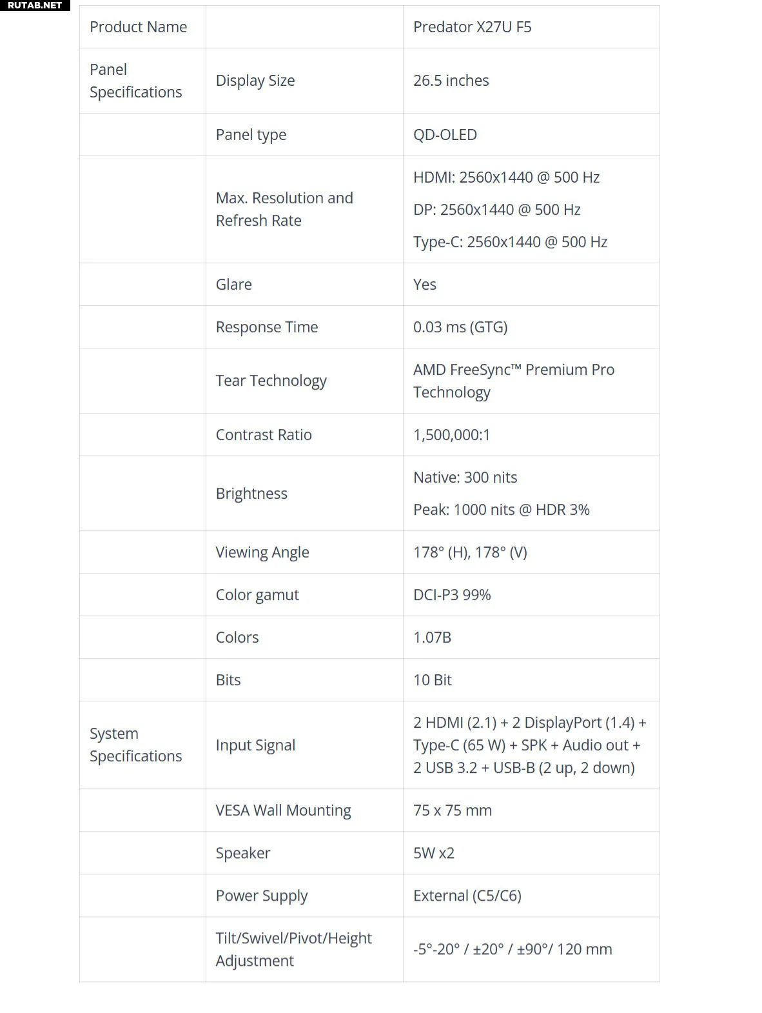Click the 26.5 inches display size value

point(451,81)
